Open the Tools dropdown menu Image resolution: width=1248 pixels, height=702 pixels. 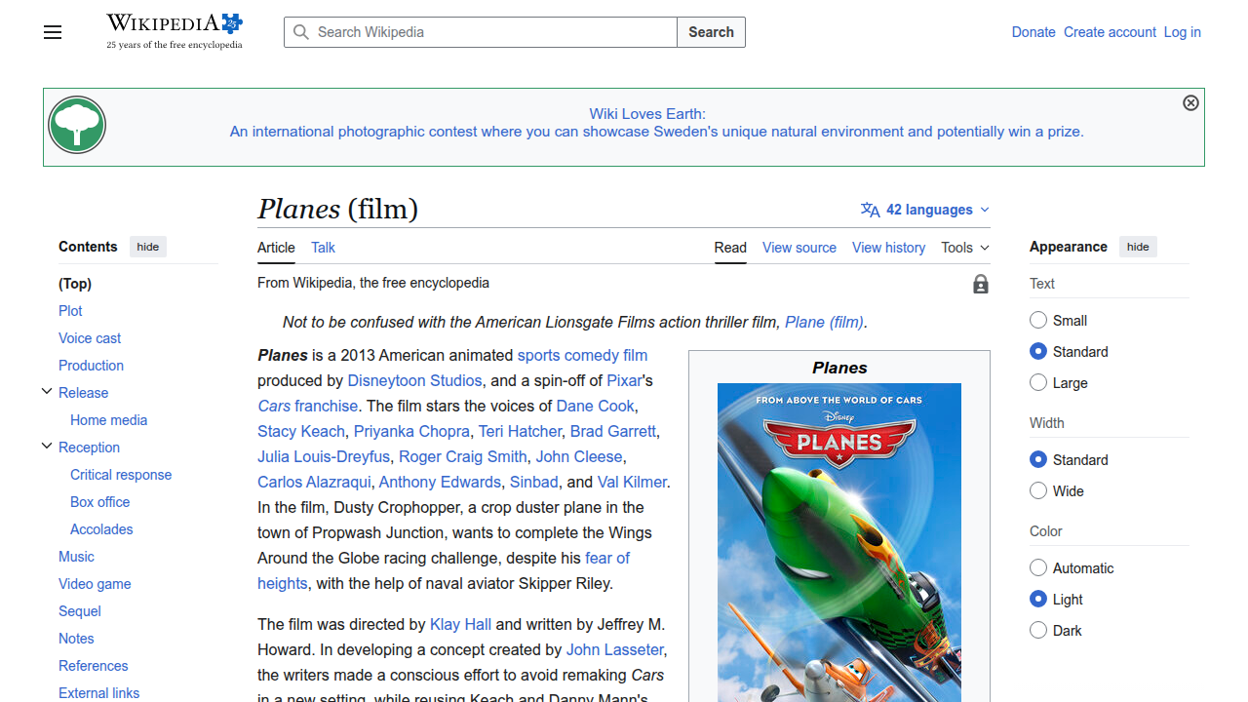tap(965, 248)
